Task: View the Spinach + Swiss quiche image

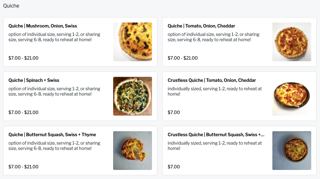Action: click(x=132, y=96)
